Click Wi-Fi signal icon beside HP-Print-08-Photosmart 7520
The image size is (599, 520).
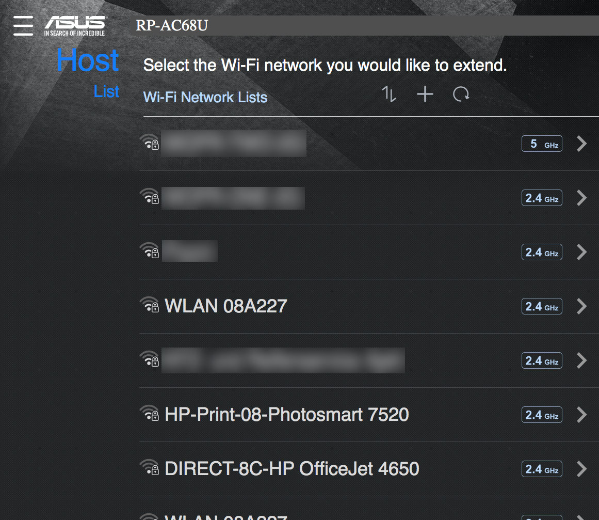150,414
